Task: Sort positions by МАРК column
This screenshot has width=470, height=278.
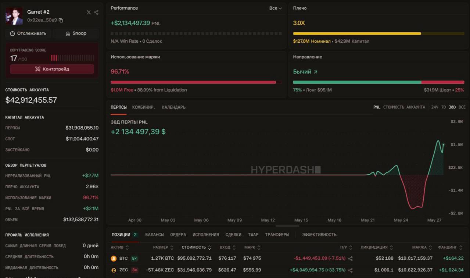Action: (x=252, y=247)
